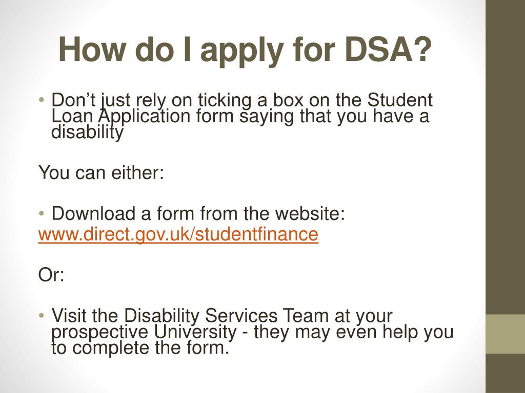Click the word 'disability' ending first bullet
The width and height of the screenshot is (525, 393).
(x=87, y=133)
